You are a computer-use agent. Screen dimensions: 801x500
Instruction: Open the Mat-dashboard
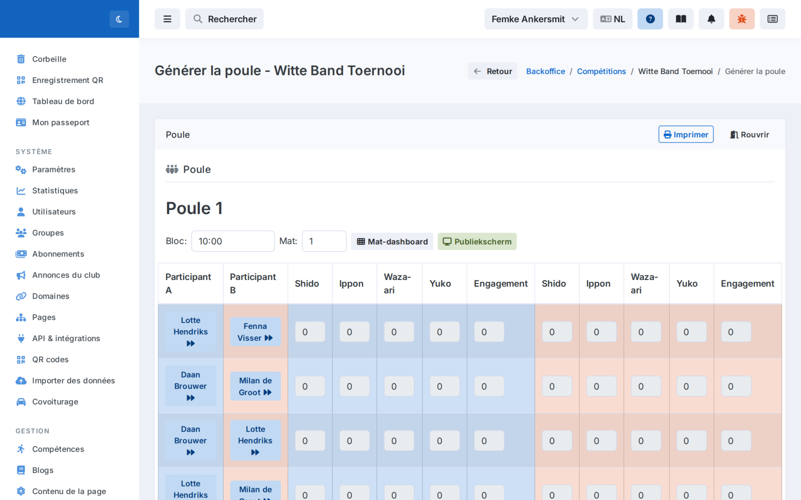coord(392,241)
